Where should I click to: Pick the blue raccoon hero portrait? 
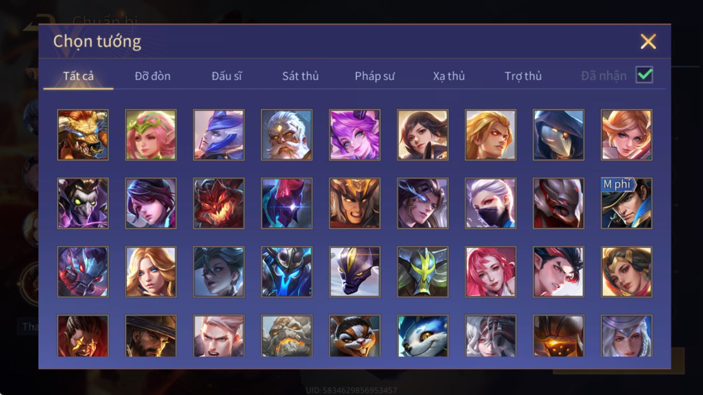(423, 336)
